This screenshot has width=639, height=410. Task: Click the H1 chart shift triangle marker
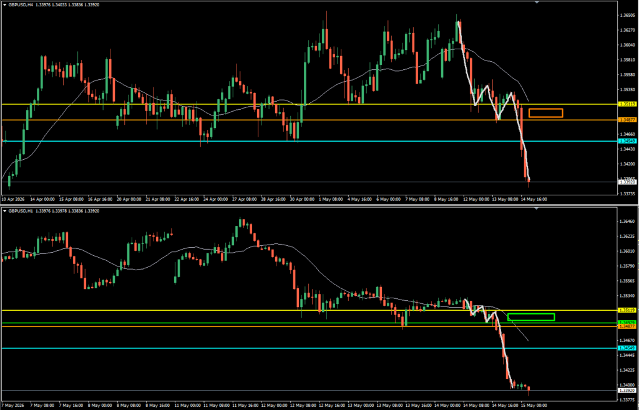[537, 208]
